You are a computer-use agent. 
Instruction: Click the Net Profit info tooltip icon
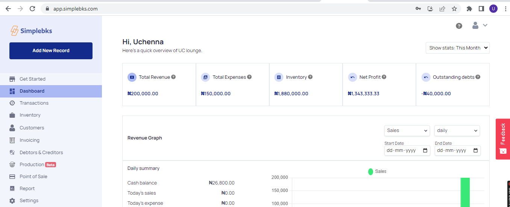[x=384, y=77]
